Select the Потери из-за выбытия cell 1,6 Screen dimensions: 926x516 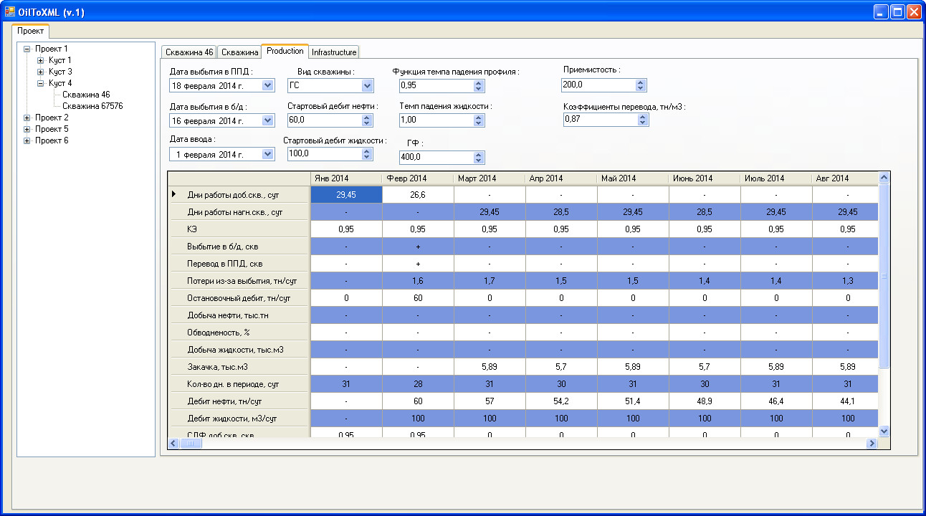pos(418,280)
